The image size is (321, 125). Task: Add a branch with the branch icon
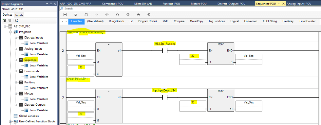76,15
